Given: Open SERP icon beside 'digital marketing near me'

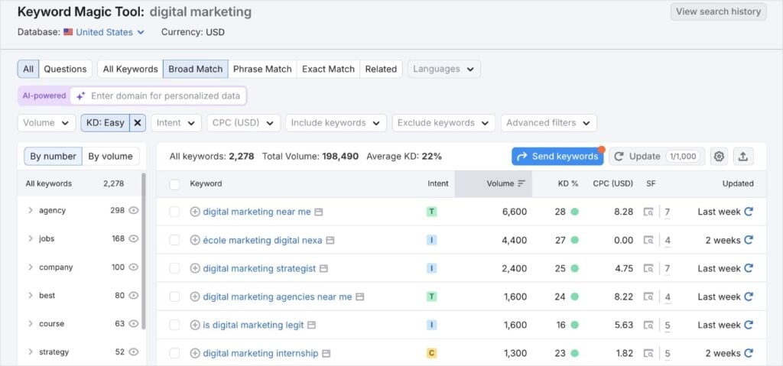Looking at the screenshot, I should click(319, 212).
